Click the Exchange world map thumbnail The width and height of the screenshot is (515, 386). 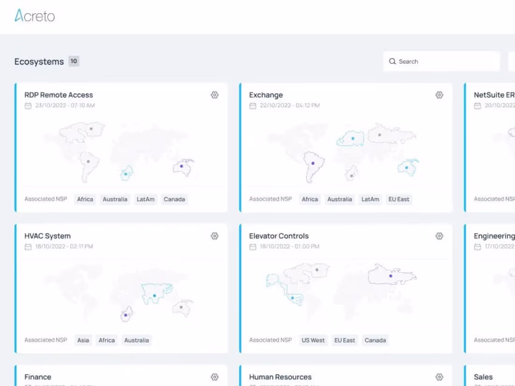point(343,153)
